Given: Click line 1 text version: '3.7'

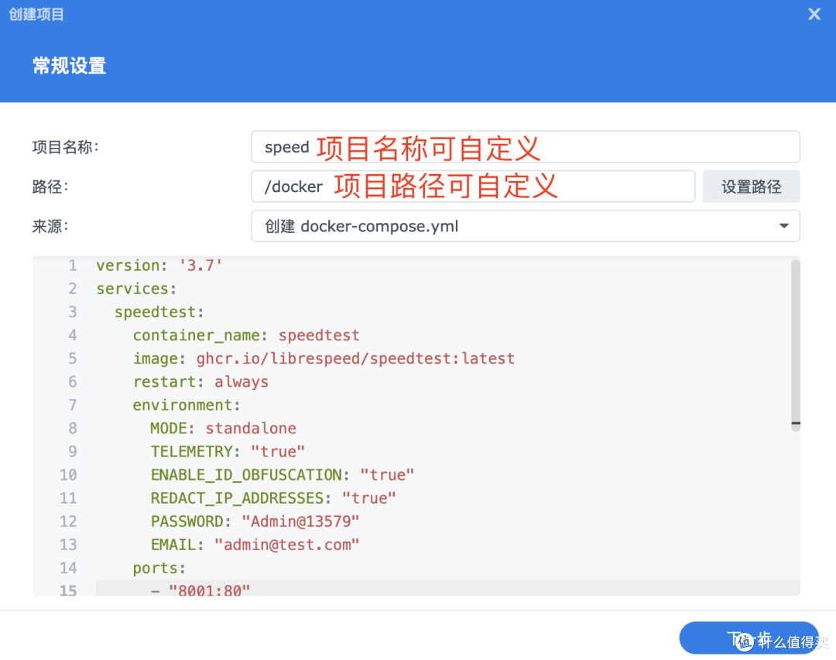Looking at the screenshot, I should click(x=159, y=265).
